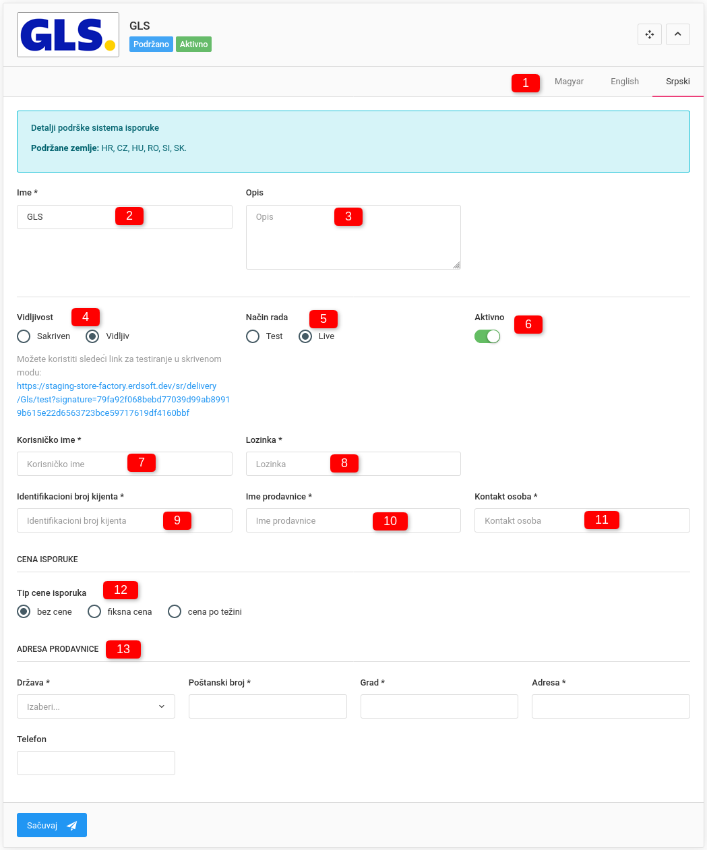Select the Vidljiv visibility option
This screenshot has height=850, width=707.
[x=93, y=336]
